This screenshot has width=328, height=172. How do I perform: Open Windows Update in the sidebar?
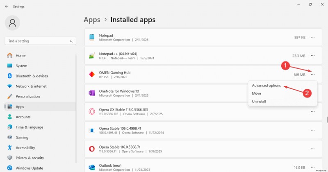coord(40,168)
